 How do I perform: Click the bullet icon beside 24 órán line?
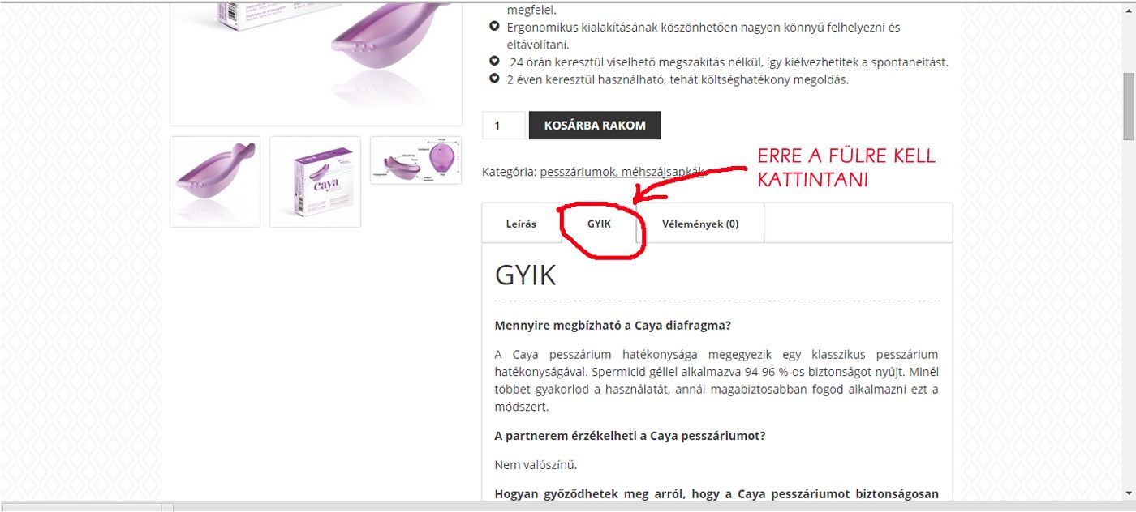(x=494, y=62)
